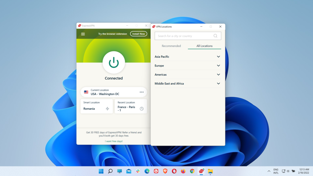Open taskbar Search
Screen dimensions: 313x176
click(110, 171)
